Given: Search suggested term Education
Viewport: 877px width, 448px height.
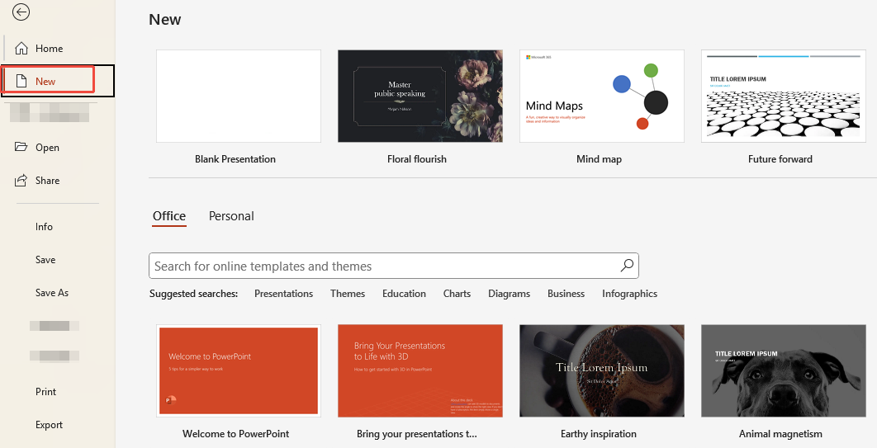Looking at the screenshot, I should pos(404,293).
